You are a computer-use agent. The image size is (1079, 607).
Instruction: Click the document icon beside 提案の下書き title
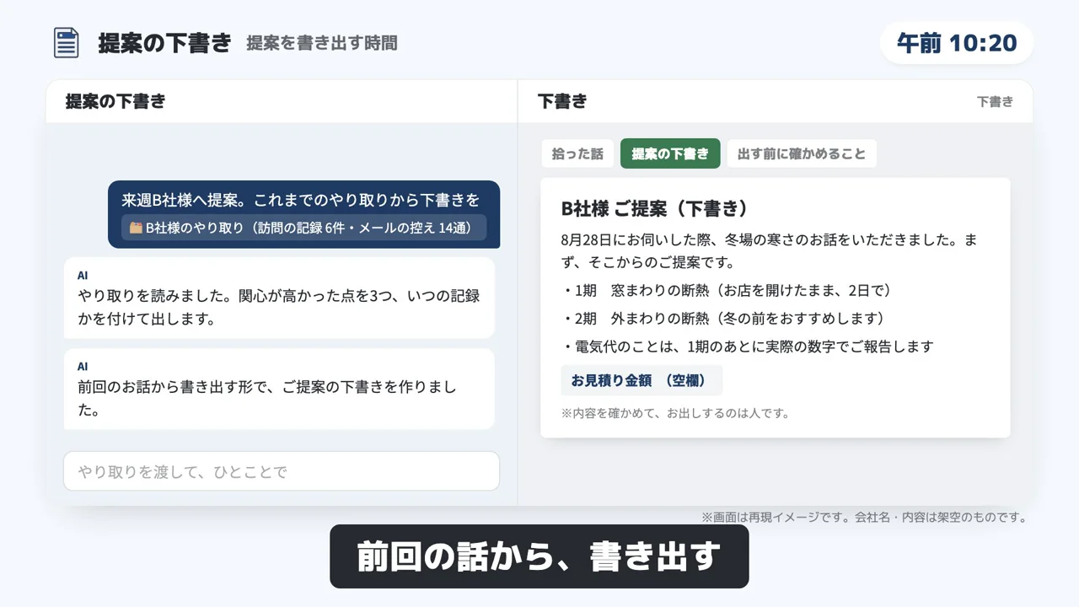click(66, 43)
